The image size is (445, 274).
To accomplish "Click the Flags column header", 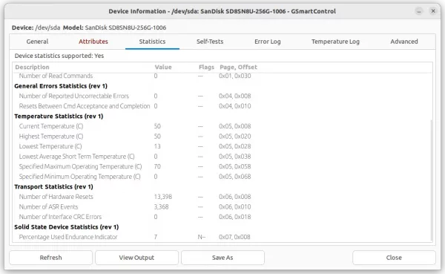I will [x=206, y=67].
